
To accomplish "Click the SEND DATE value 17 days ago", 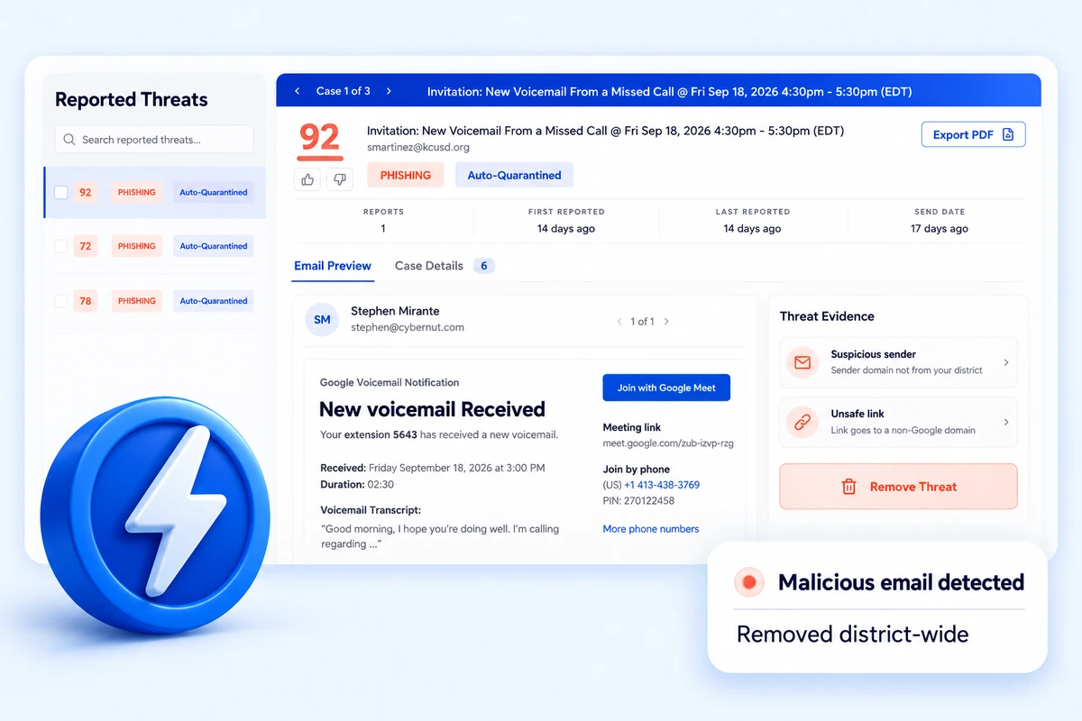I will tap(940, 229).
